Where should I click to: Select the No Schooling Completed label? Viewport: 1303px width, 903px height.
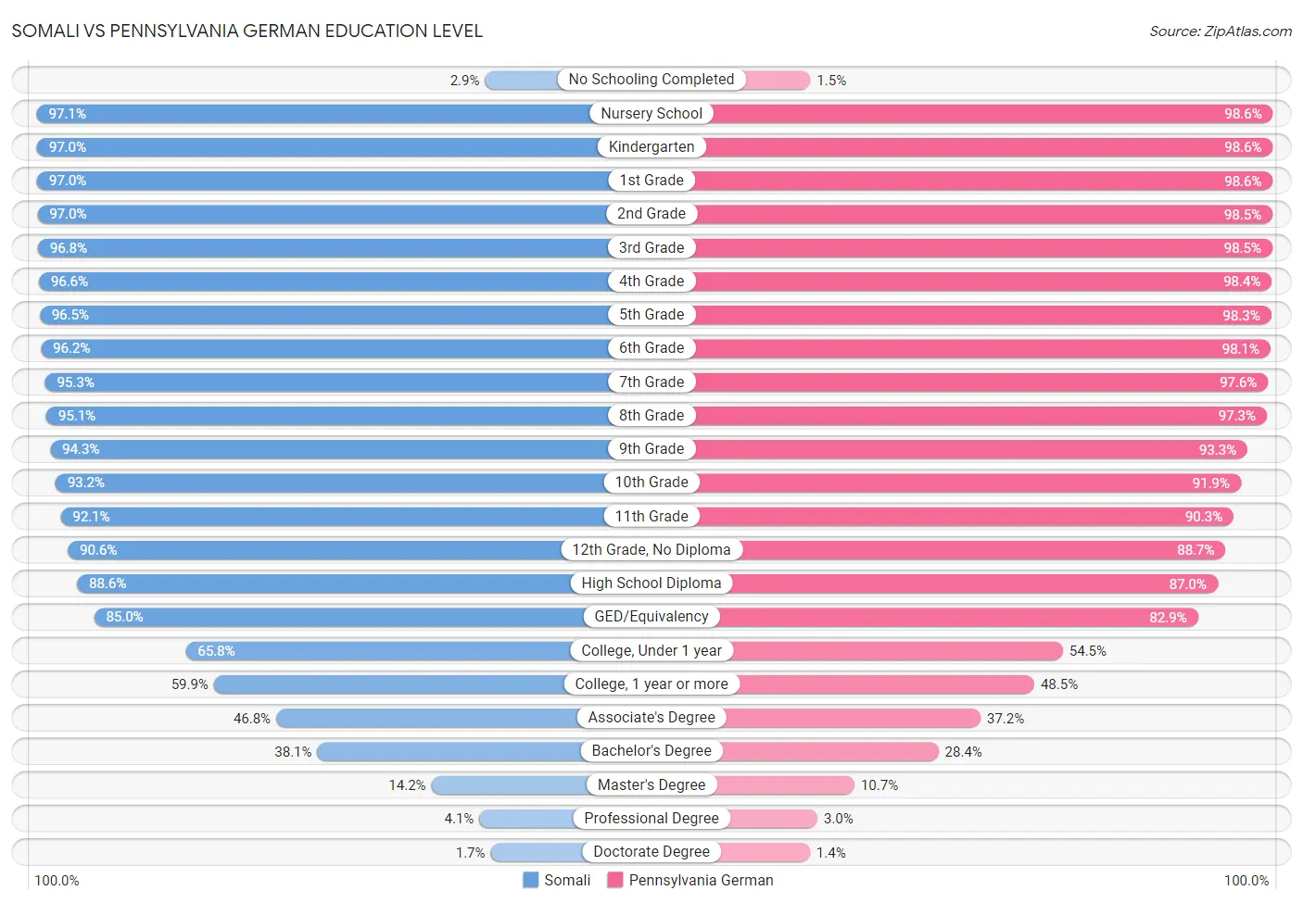[x=651, y=80]
